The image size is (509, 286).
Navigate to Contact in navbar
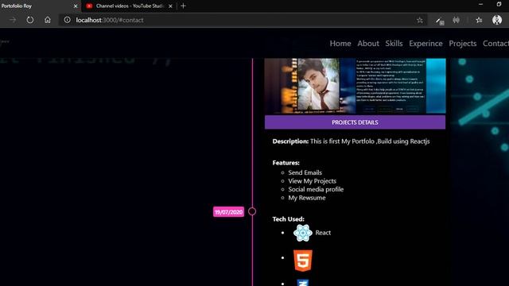click(x=495, y=44)
